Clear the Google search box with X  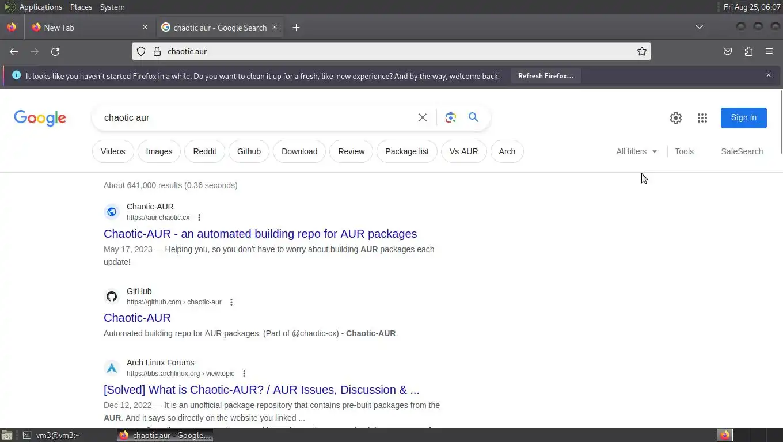coord(423,117)
